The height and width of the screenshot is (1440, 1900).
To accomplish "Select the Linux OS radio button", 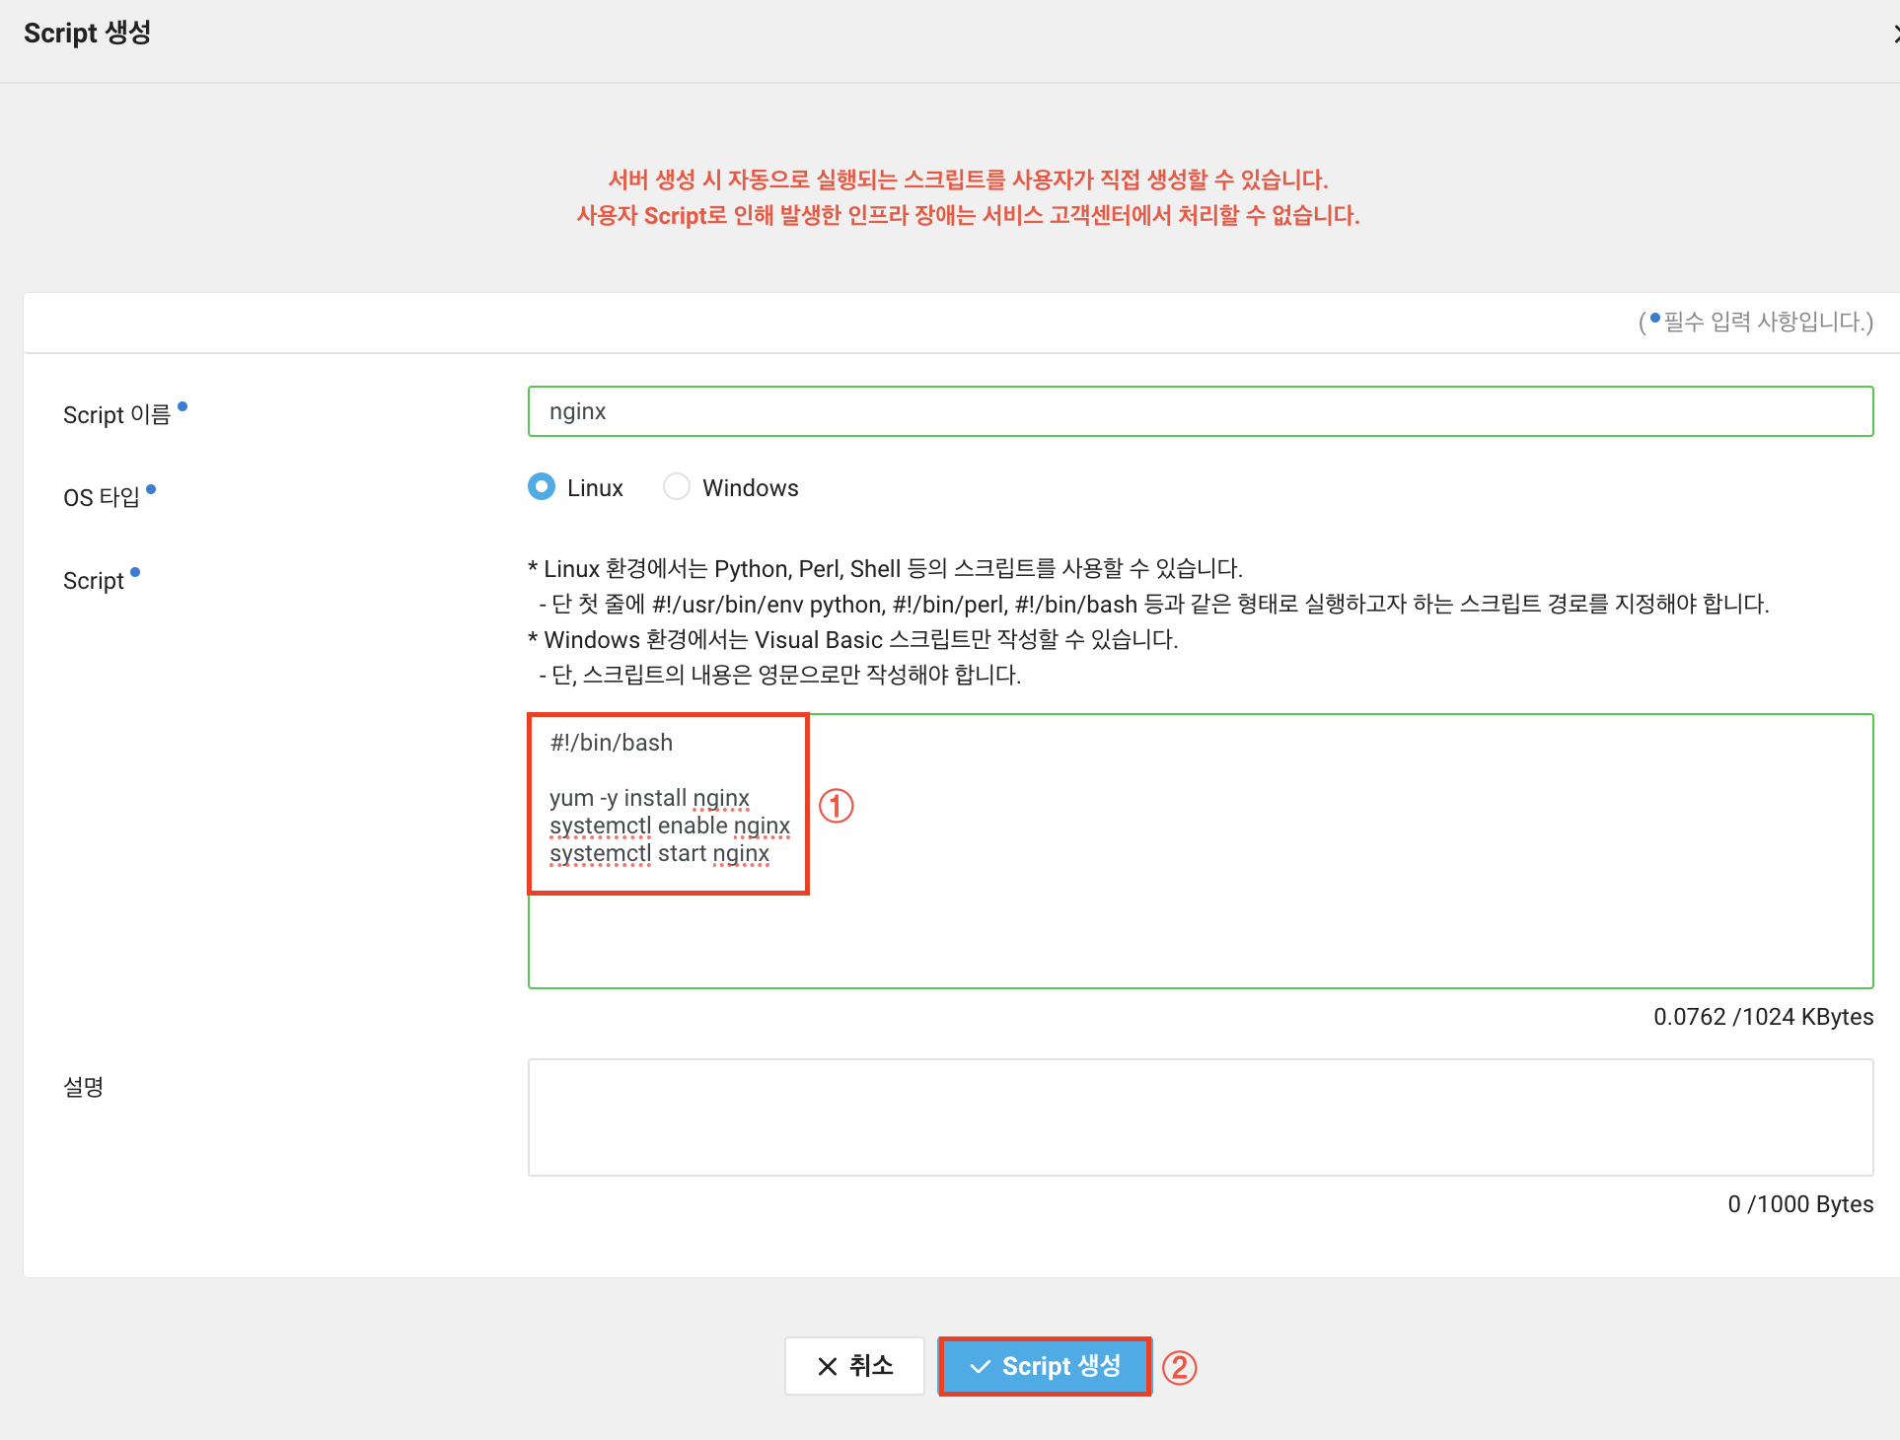I will 542,487.
